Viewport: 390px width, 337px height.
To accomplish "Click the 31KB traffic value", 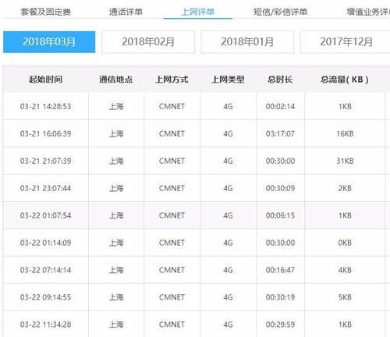I will point(345,161).
